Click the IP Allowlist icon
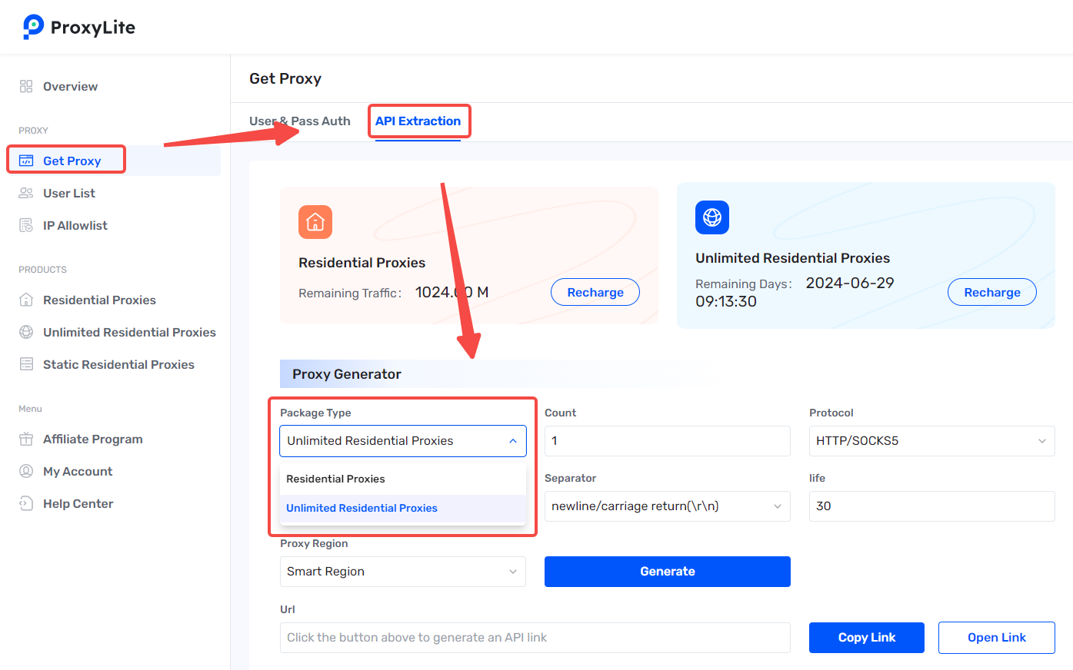Screen dimensions: 1073x670 [x=26, y=225]
